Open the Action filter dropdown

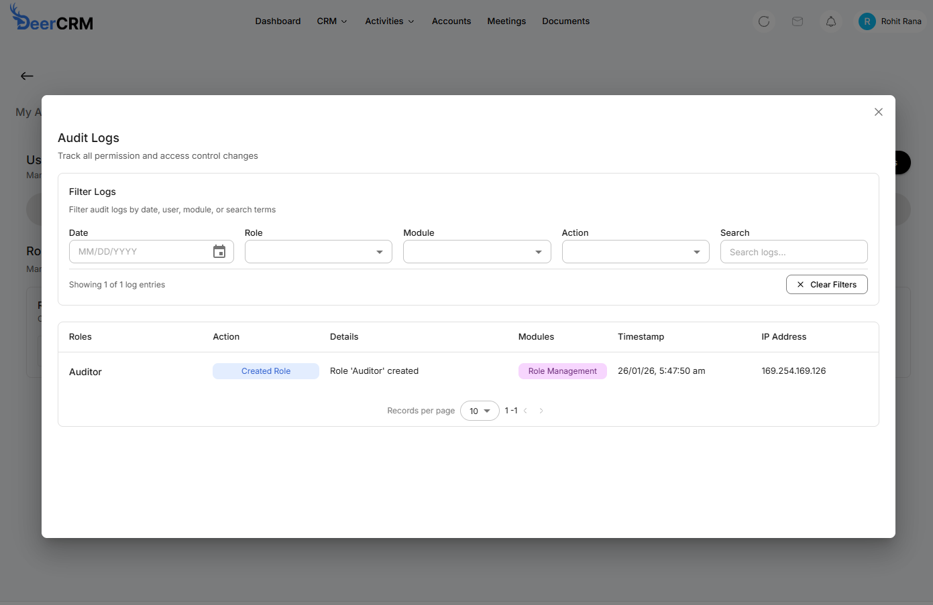coord(635,251)
